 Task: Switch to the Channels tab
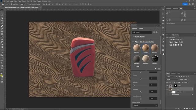coord(173,73)
